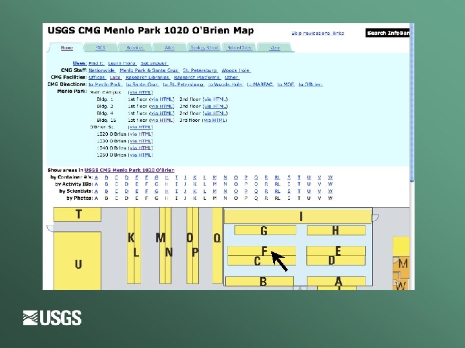Click the St. Petersburg staff link

[x=200, y=70]
